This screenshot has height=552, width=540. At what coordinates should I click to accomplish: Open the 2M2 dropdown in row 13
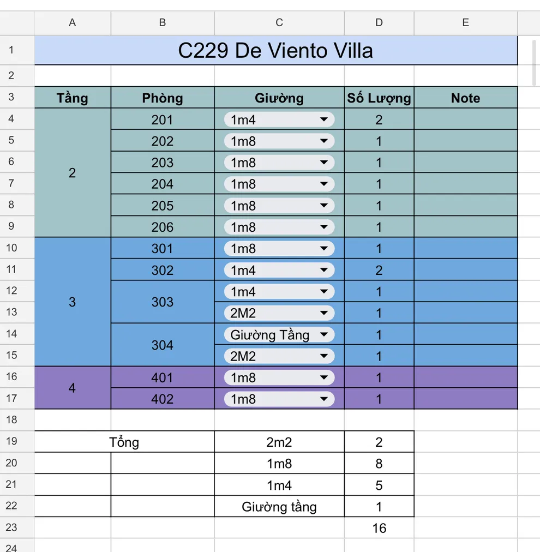pos(324,313)
